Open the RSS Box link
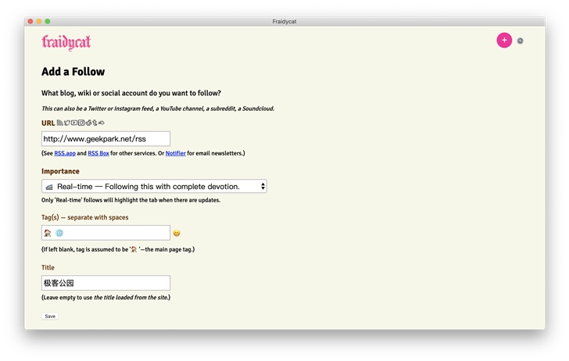 pos(98,153)
